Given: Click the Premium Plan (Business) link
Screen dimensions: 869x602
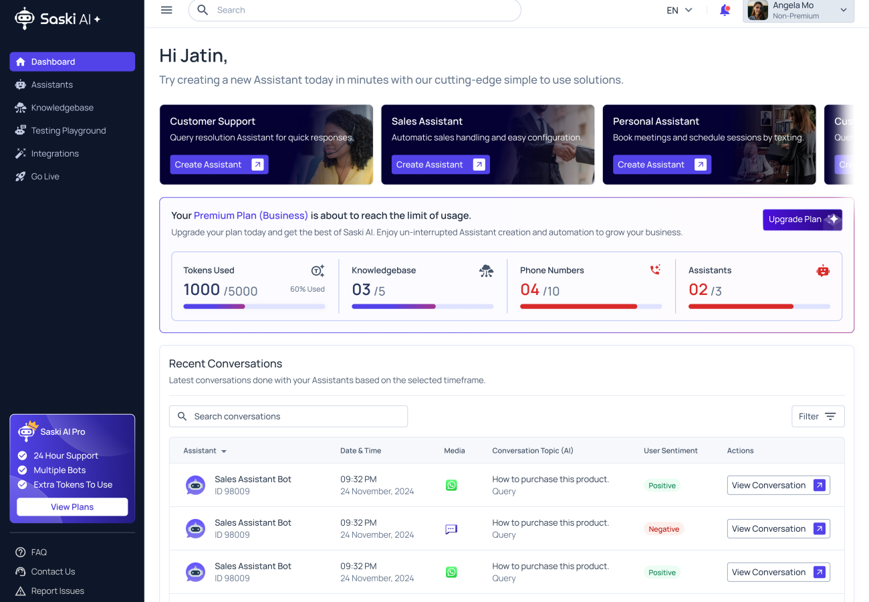Looking at the screenshot, I should 251,215.
